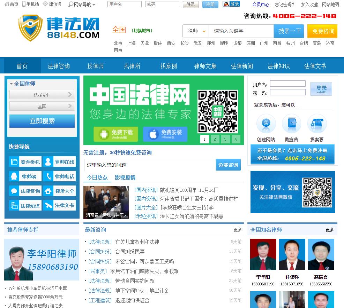
Task: Focus the top 密码 input field
Action: pos(162,4)
